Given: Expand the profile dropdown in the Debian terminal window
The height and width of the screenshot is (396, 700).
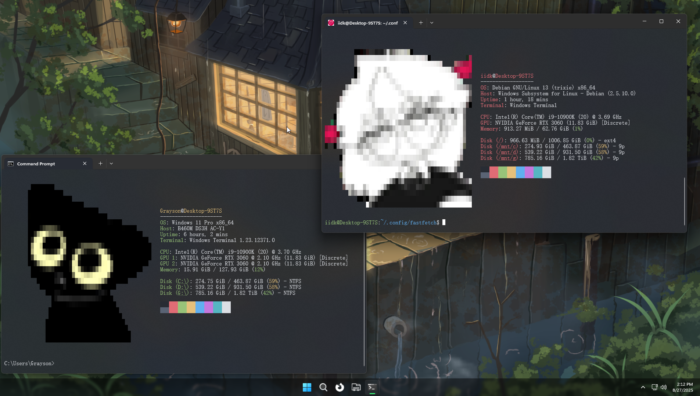Looking at the screenshot, I should click(x=432, y=23).
